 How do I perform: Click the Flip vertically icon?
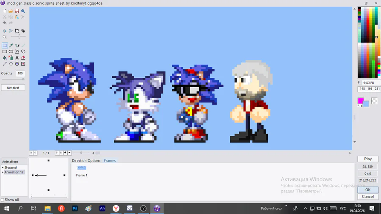(x=11, y=31)
